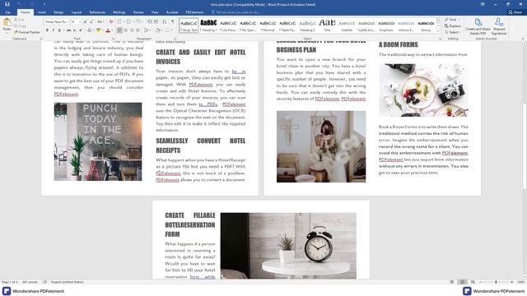Viewport: 527px width, 296px height.
Task: Toggle Show/Hide paragraph marks
Action: tap(173, 22)
